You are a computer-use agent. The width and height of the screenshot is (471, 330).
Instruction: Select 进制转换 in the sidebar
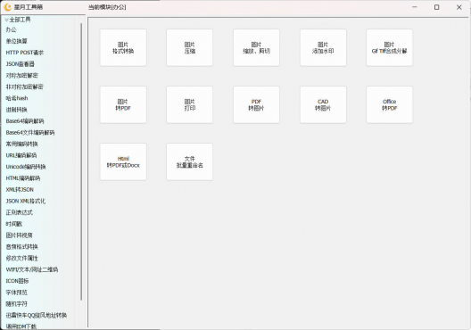17,110
